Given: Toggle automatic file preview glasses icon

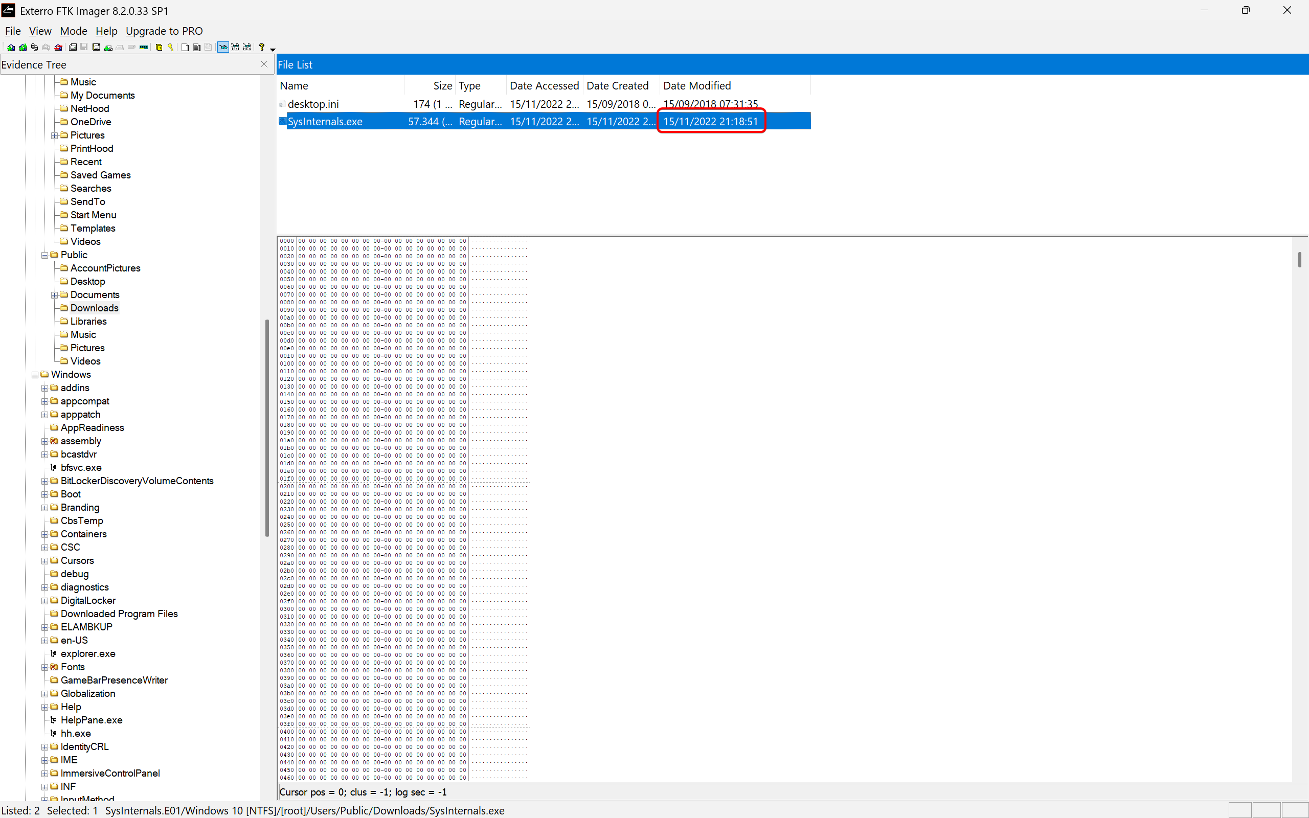Looking at the screenshot, I should [223, 48].
